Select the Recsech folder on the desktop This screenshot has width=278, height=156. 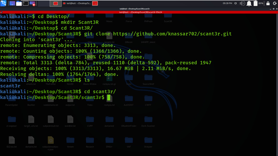(90, 142)
